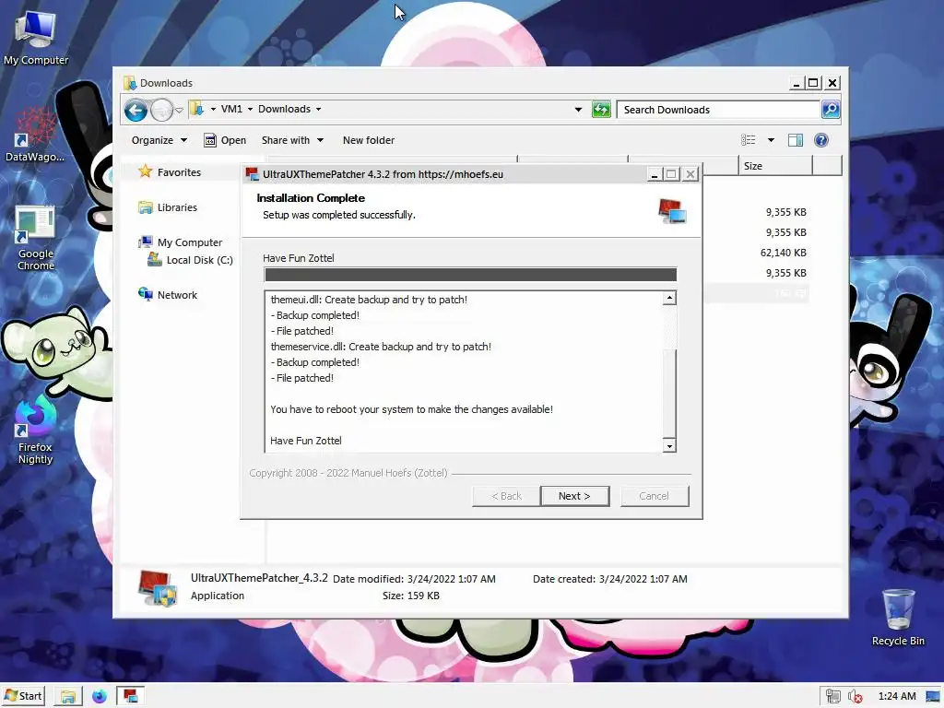Change view with the view icon

pyautogui.click(x=749, y=140)
